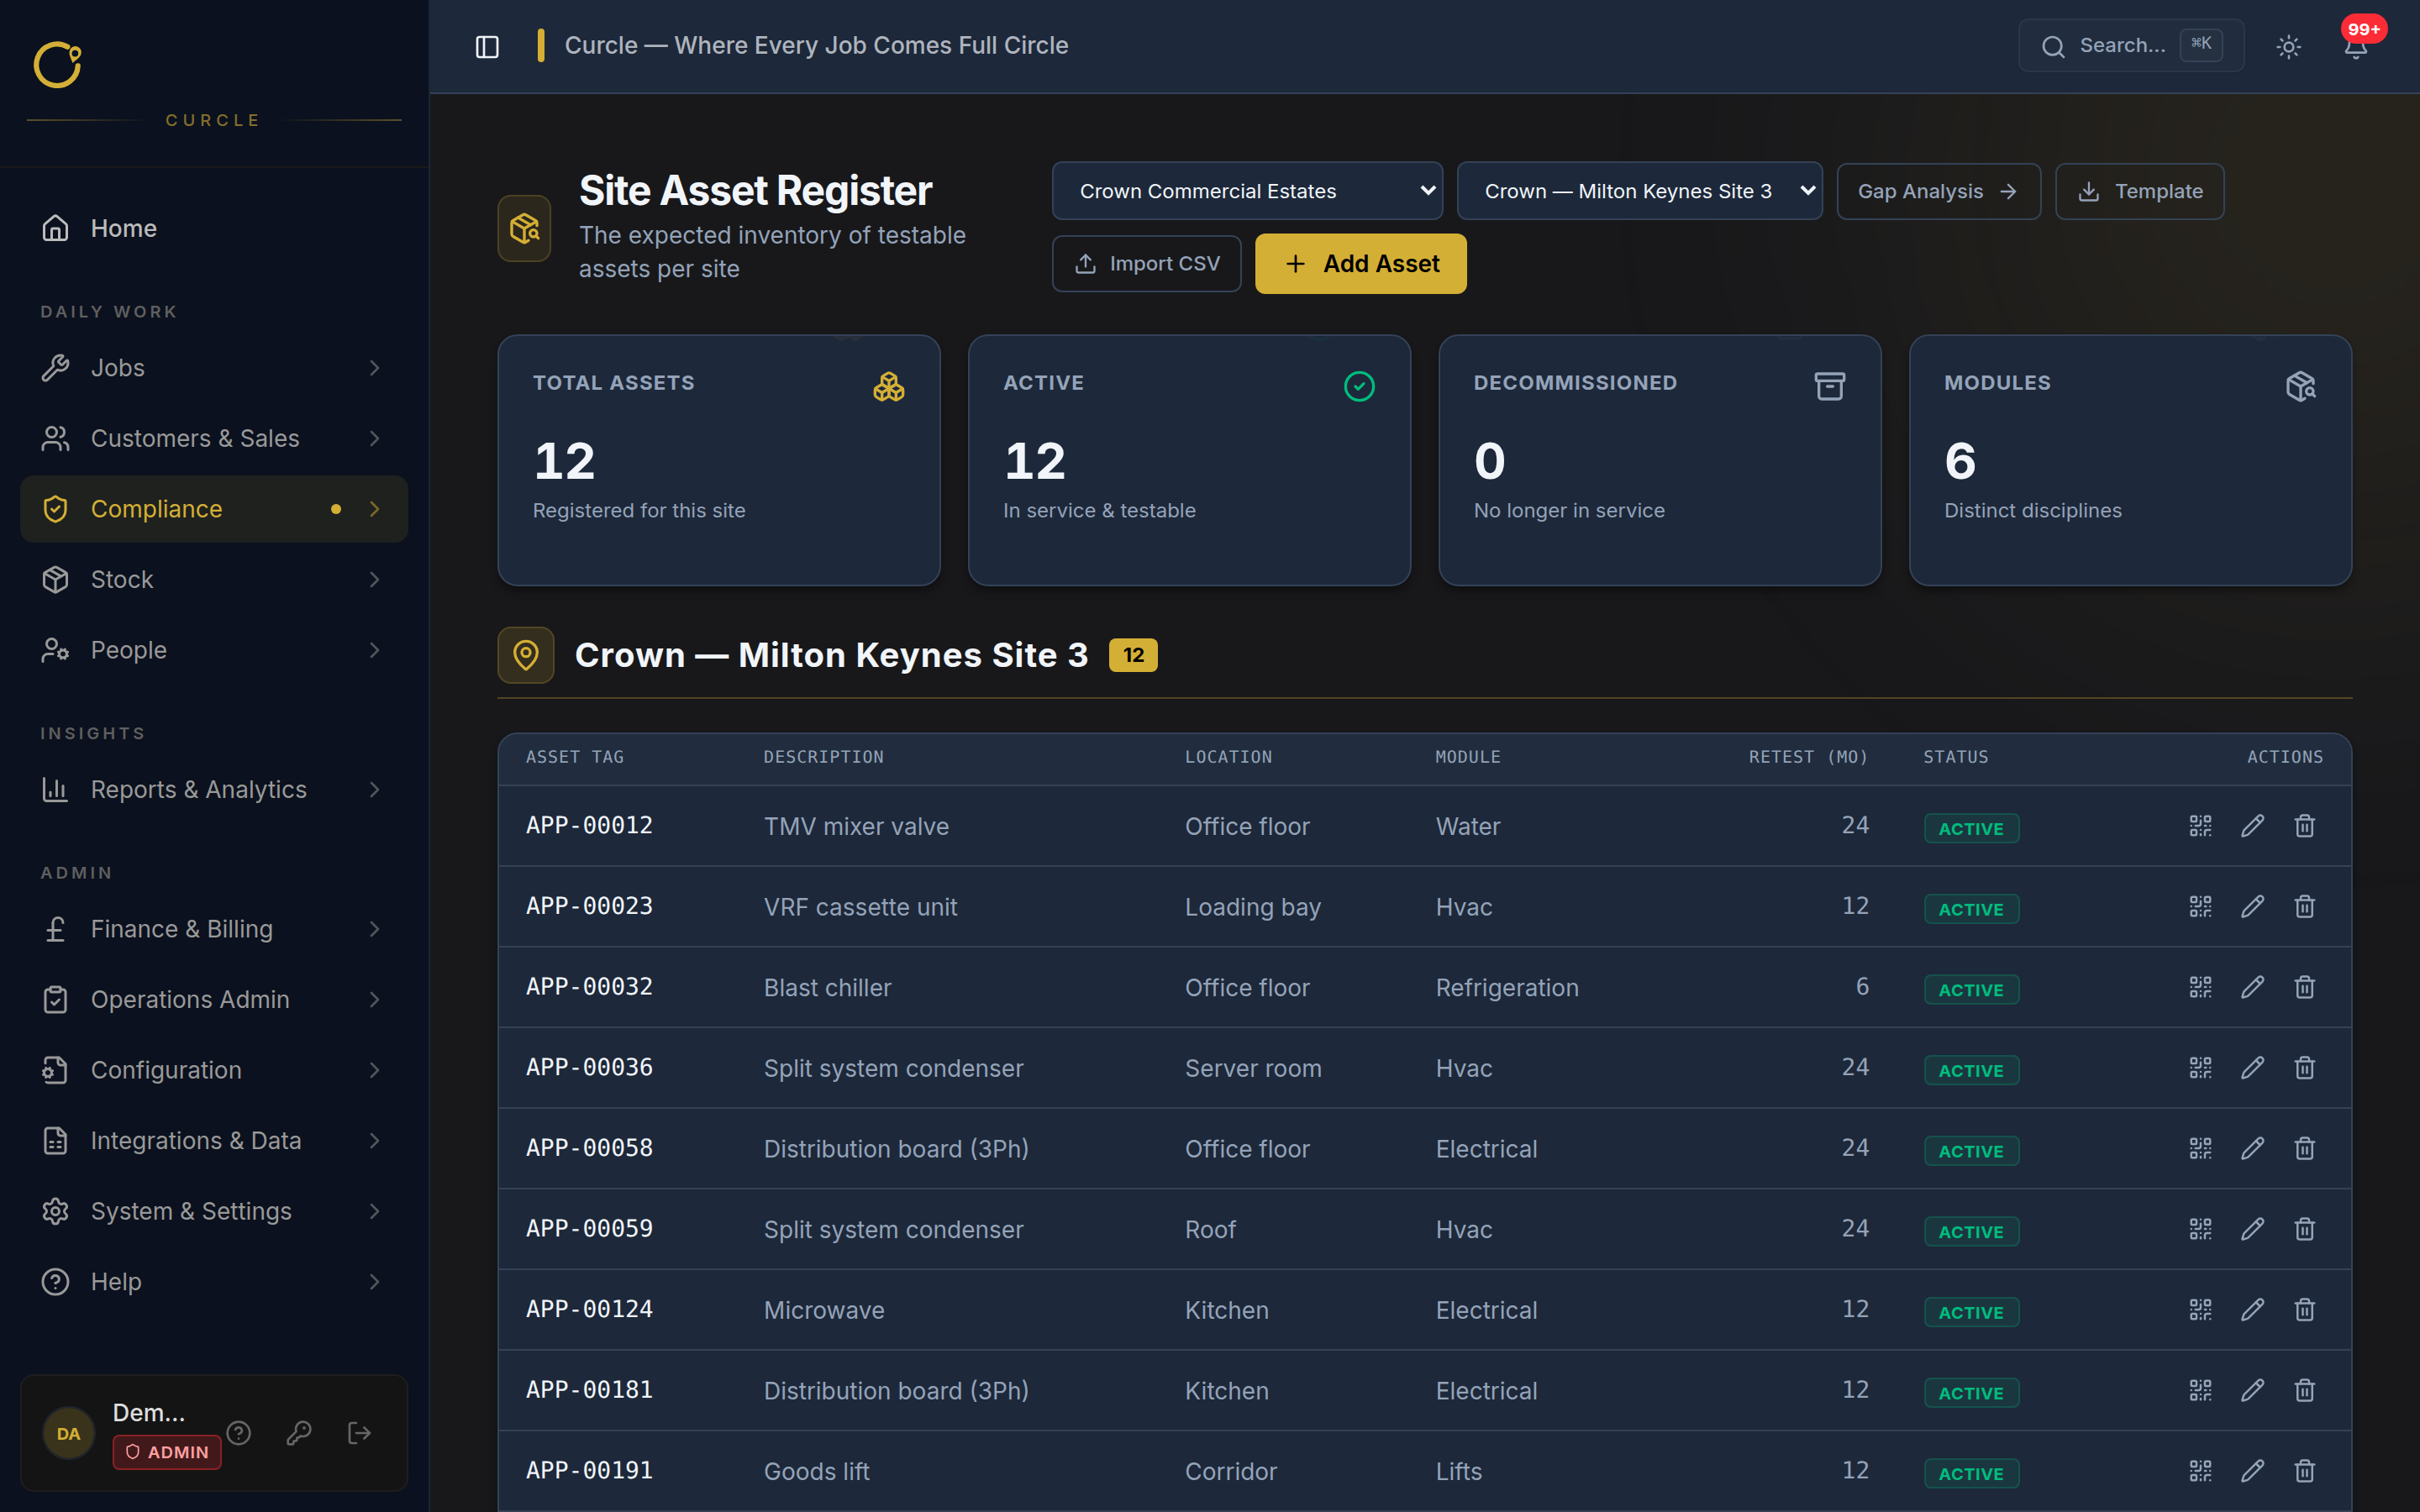Download the Template

coord(2139,191)
